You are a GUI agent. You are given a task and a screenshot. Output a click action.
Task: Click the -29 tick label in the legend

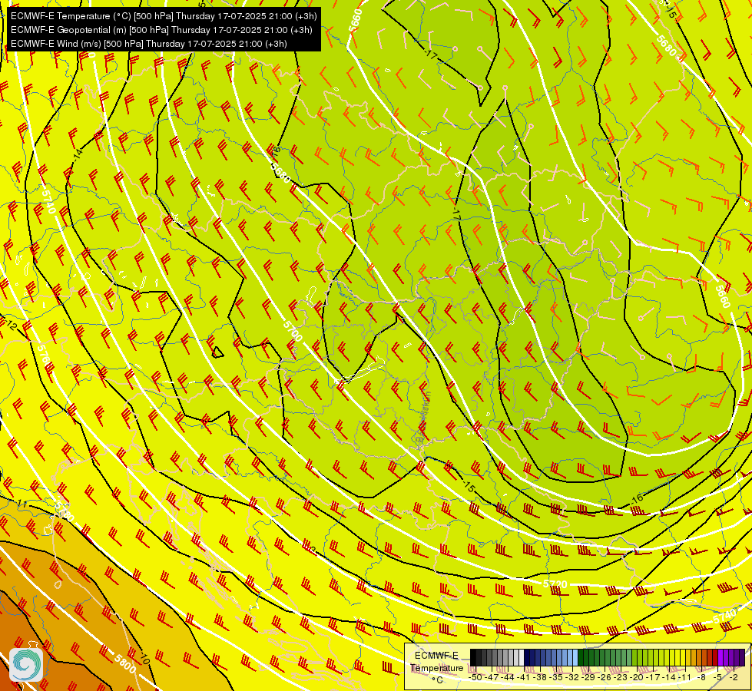(588, 678)
